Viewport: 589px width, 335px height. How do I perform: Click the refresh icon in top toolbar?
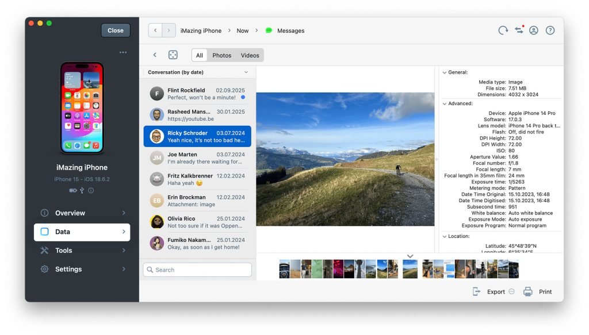(503, 30)
